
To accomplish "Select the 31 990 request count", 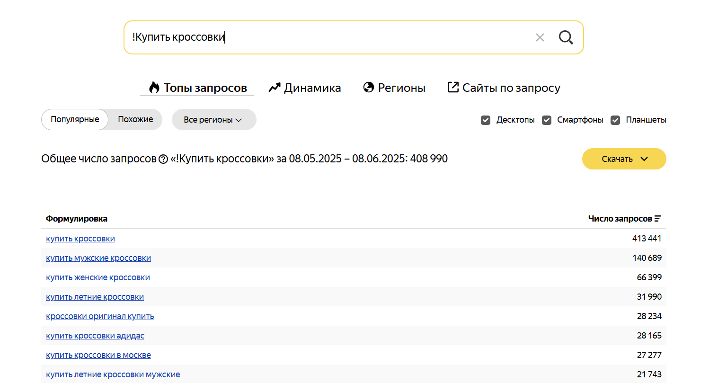I will 649,297.
